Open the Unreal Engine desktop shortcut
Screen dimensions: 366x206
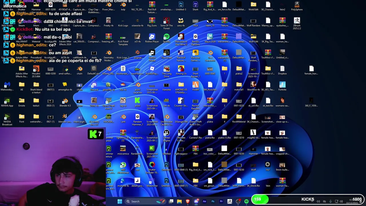166,135
